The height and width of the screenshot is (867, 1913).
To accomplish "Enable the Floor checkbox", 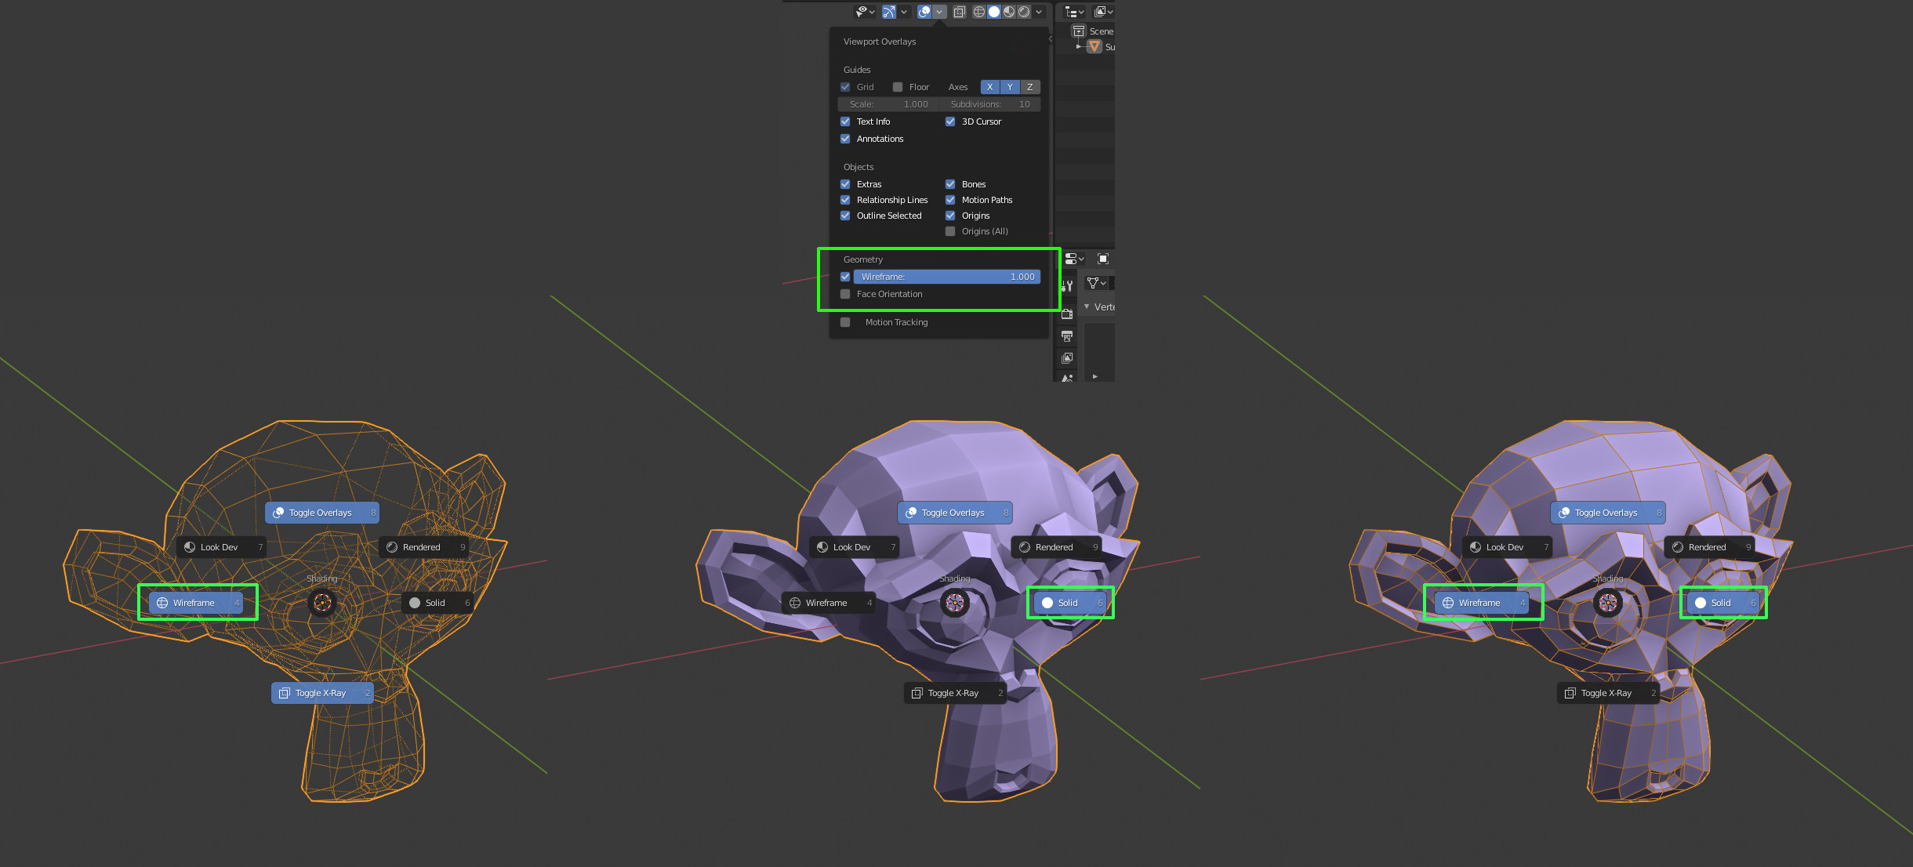I will (898, 87).
